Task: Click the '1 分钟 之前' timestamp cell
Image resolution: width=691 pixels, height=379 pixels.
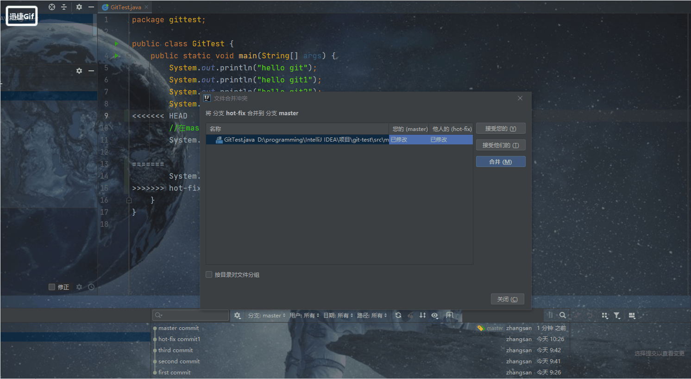Action: (551, 328)
